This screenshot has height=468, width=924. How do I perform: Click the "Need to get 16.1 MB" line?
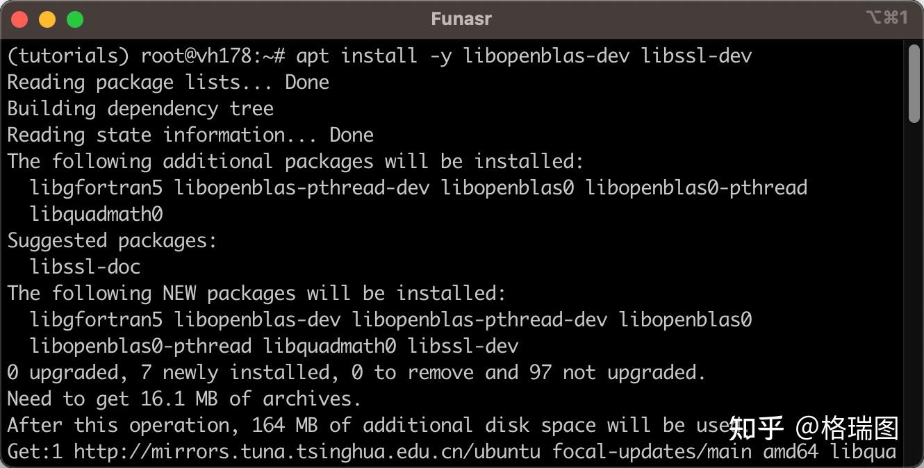[x=184, y=399]
